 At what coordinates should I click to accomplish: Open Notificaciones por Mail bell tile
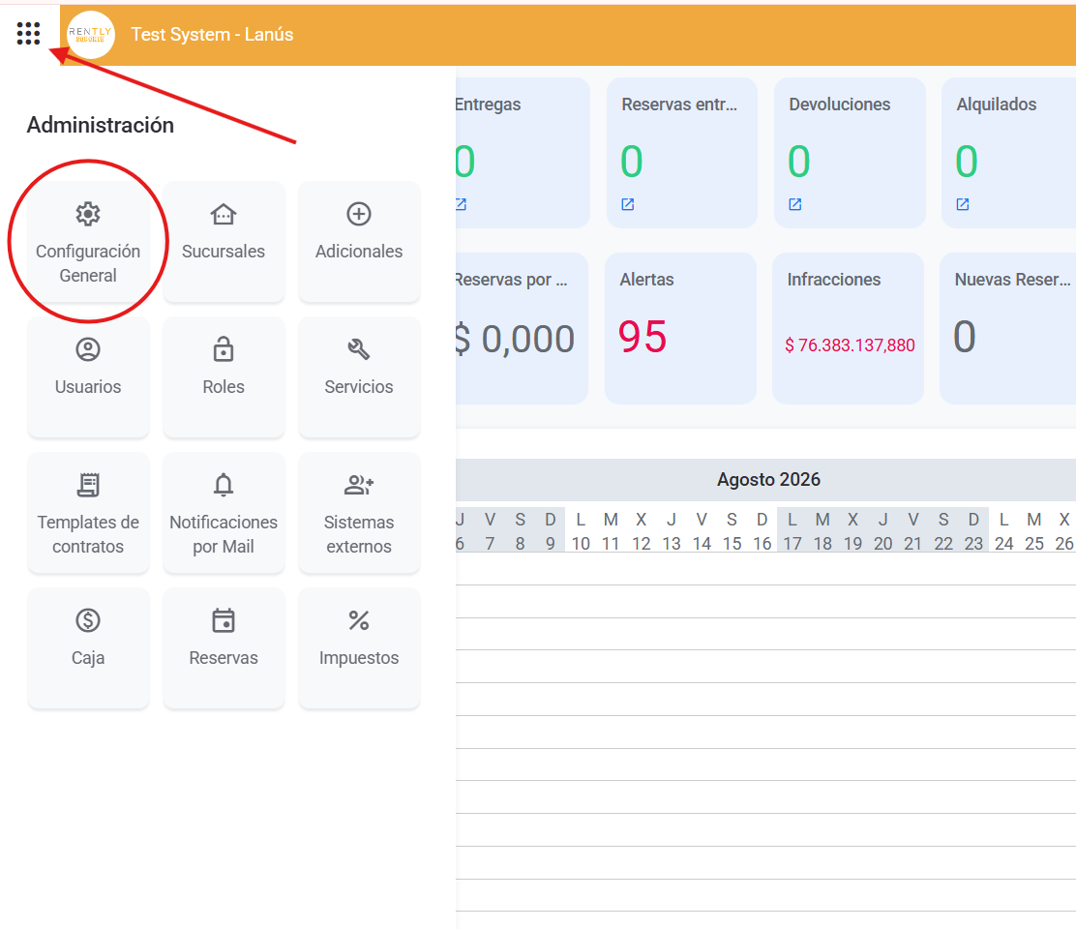click(x=224, y=513)
